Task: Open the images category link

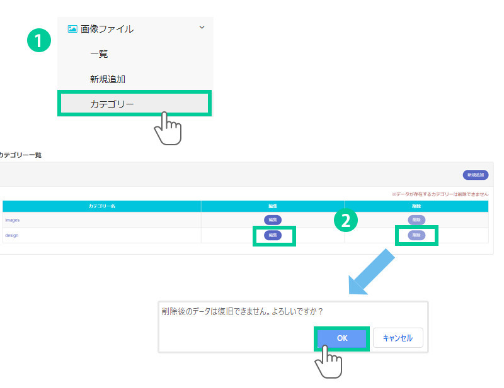Action: 12,220
